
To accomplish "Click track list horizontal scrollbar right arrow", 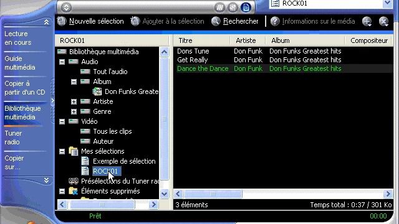I will (x=388, y=194).
